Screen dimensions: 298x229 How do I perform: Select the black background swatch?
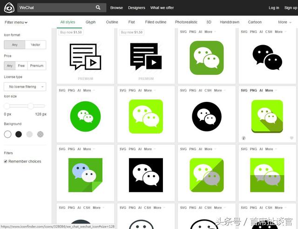[x=19, y=135]
